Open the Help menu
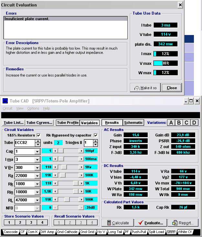 pyautogui.click(x=46, y=108)
